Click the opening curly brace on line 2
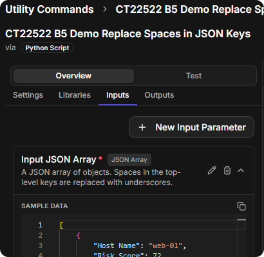The height and width of the screenshot is (257, 264). [79, 235]
